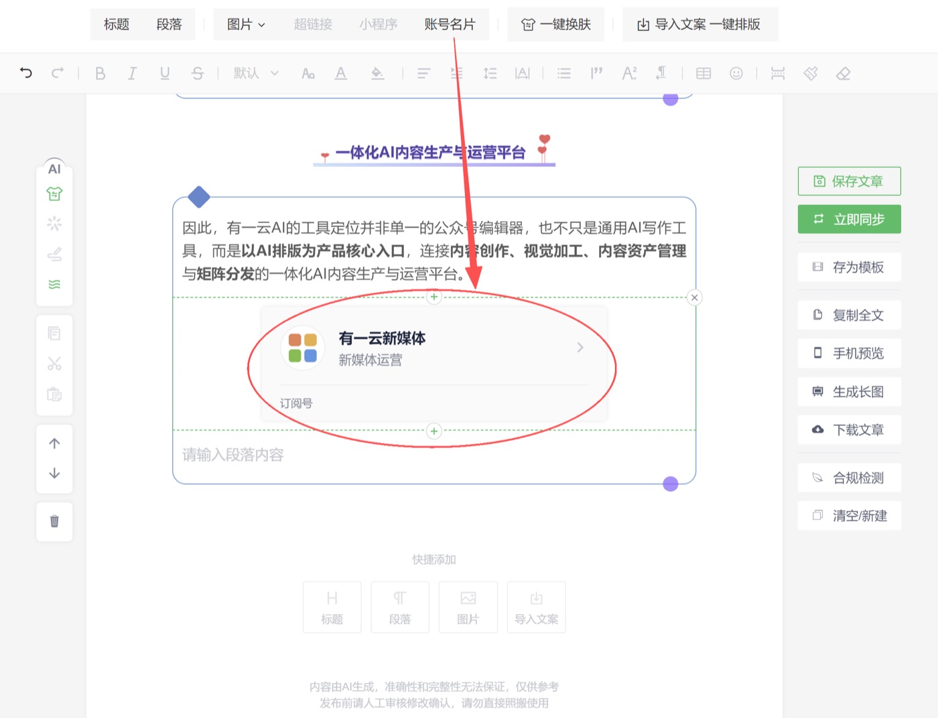Pick the text color tool
This screenshot has width=938, height=718.
tap(341, 73)
